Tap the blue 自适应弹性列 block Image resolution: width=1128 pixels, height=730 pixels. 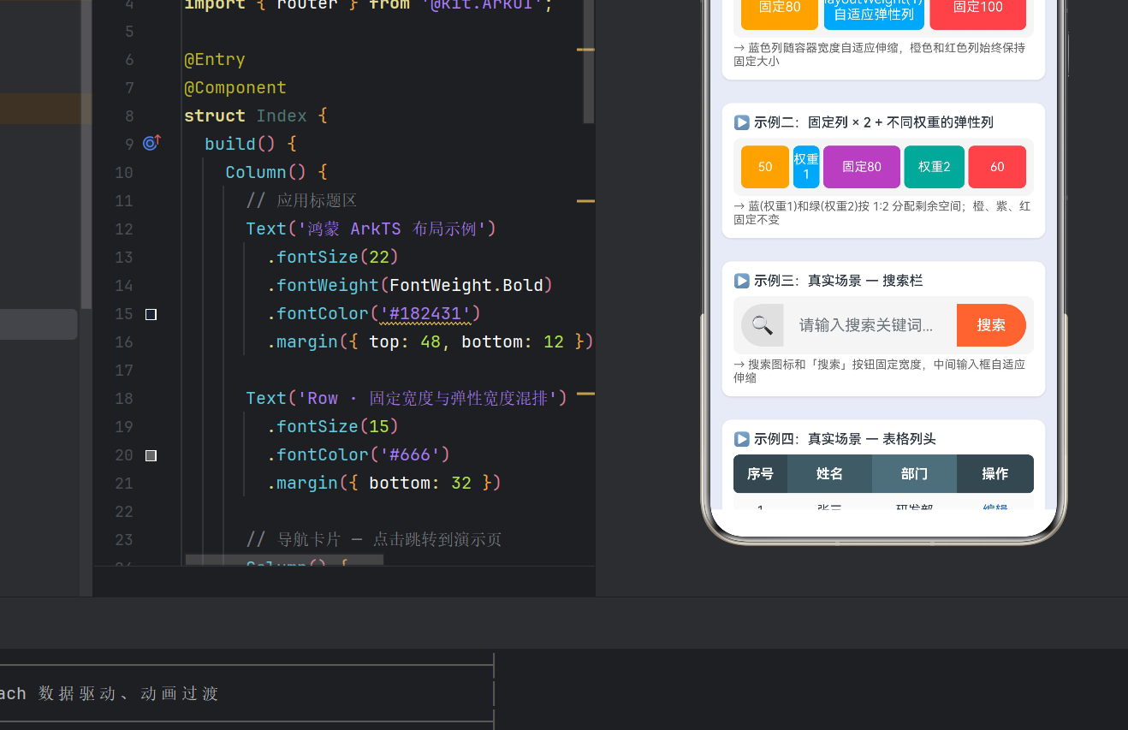click(874, 12)
